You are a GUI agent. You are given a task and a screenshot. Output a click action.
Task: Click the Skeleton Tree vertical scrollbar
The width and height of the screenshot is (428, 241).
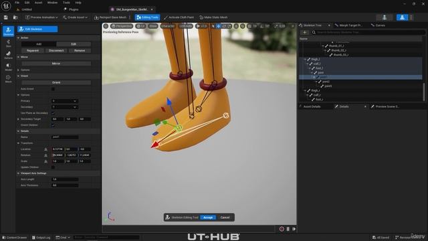click(x=423, y=92)
